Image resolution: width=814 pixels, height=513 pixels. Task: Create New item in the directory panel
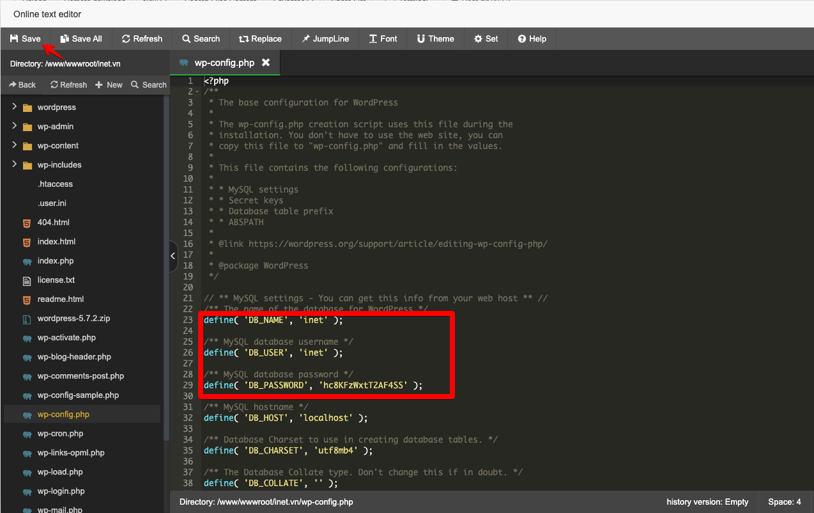coord(109,84)
